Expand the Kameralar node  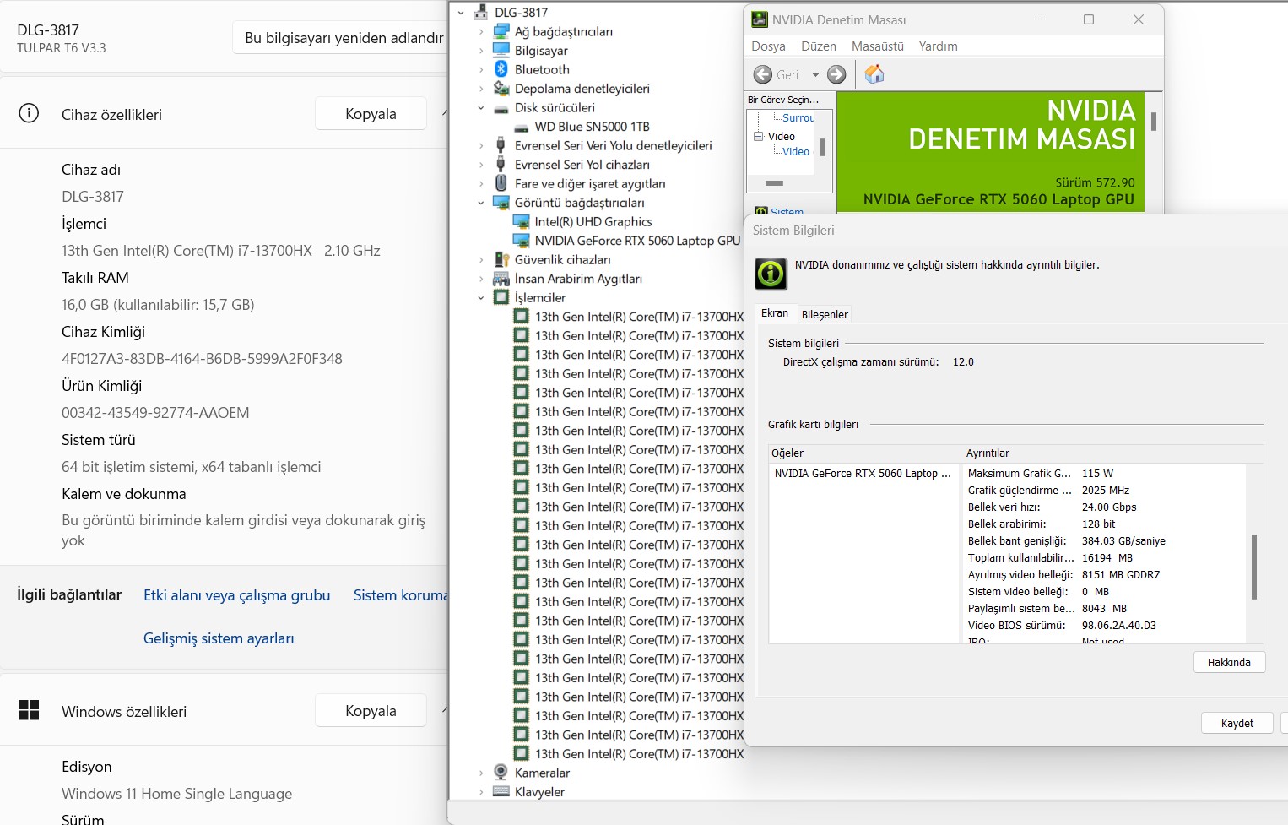[x=481, y=773]
